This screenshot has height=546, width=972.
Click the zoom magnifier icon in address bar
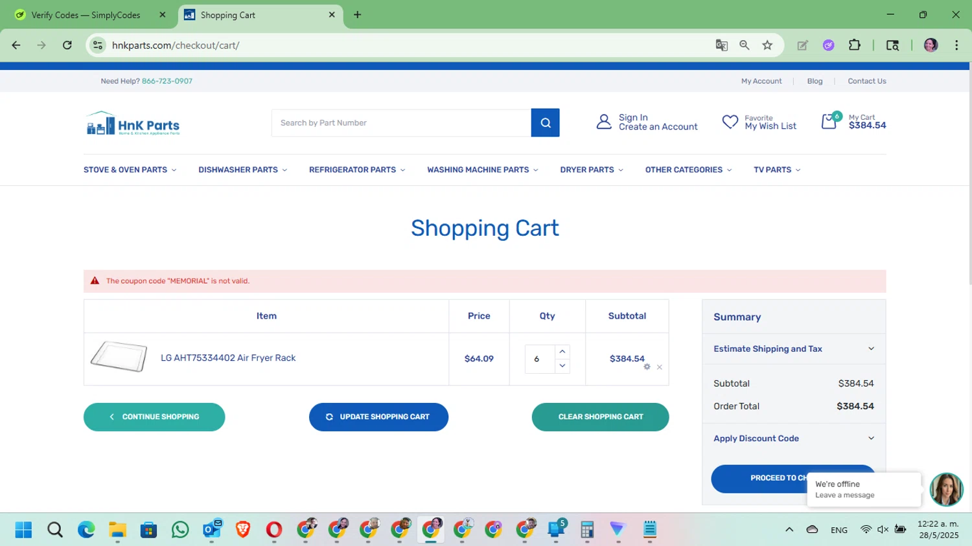(x=745, y=45)
